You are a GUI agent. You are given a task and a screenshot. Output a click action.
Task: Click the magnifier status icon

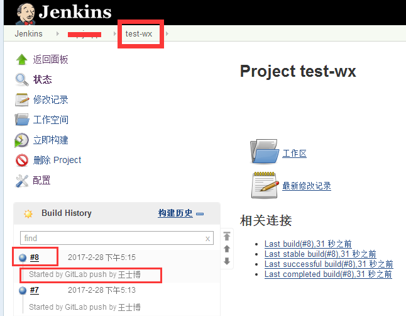pyautogui.click(x=22, y=80)
